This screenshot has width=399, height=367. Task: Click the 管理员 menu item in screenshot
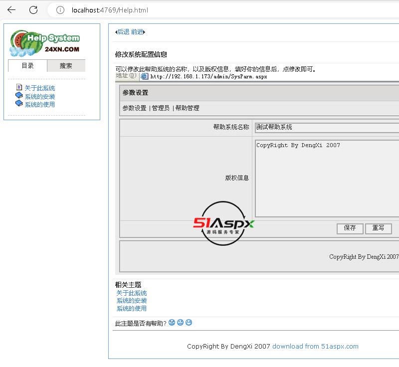click(161, 108)
